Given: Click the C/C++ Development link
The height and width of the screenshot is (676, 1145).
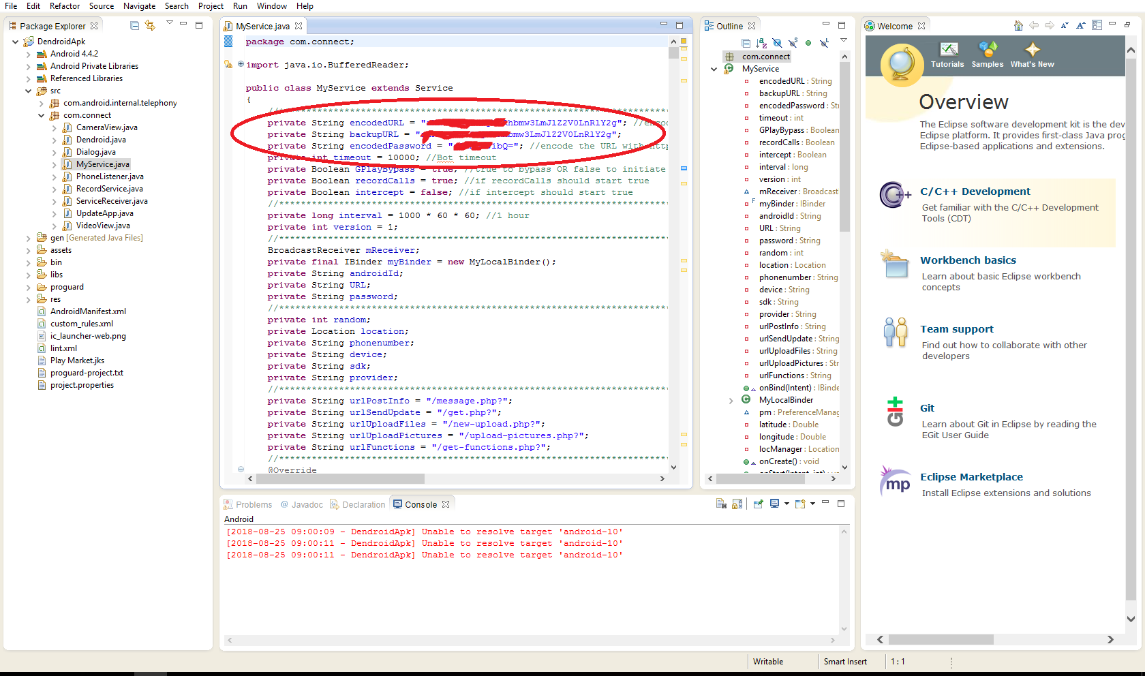Looking at the screenshot, I should tap(975, 191).
